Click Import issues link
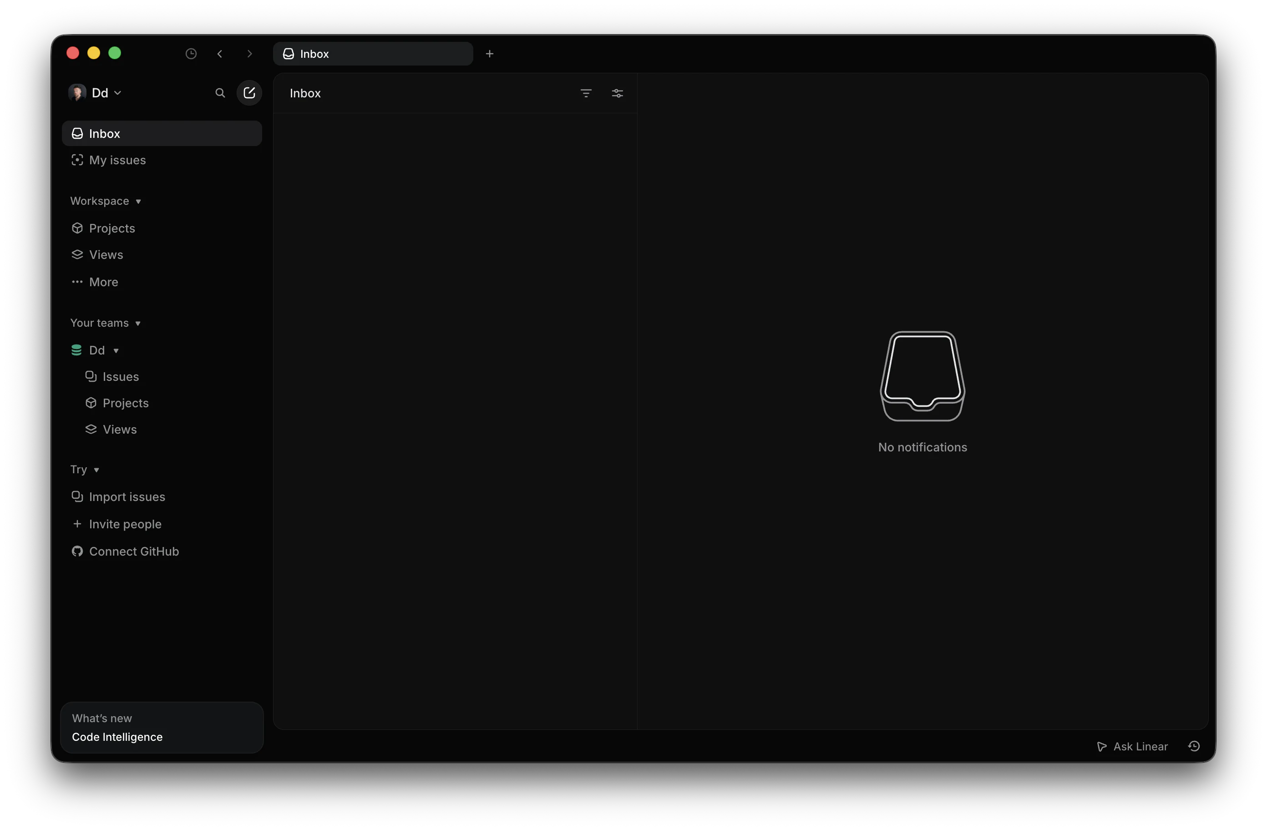 [162, 497]
